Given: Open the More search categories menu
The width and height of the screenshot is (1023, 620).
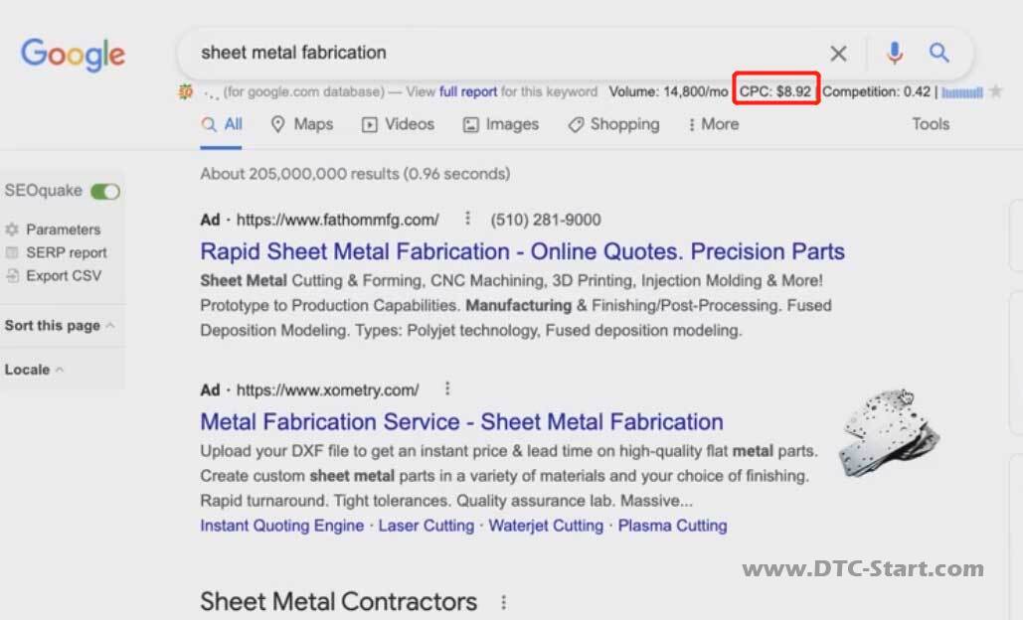Looking at the screenshot, I should pyautogui.click(x=713, y=124).
